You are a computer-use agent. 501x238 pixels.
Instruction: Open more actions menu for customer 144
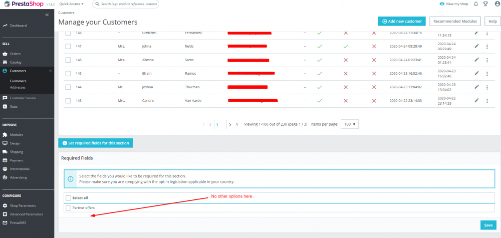(487, 87)
